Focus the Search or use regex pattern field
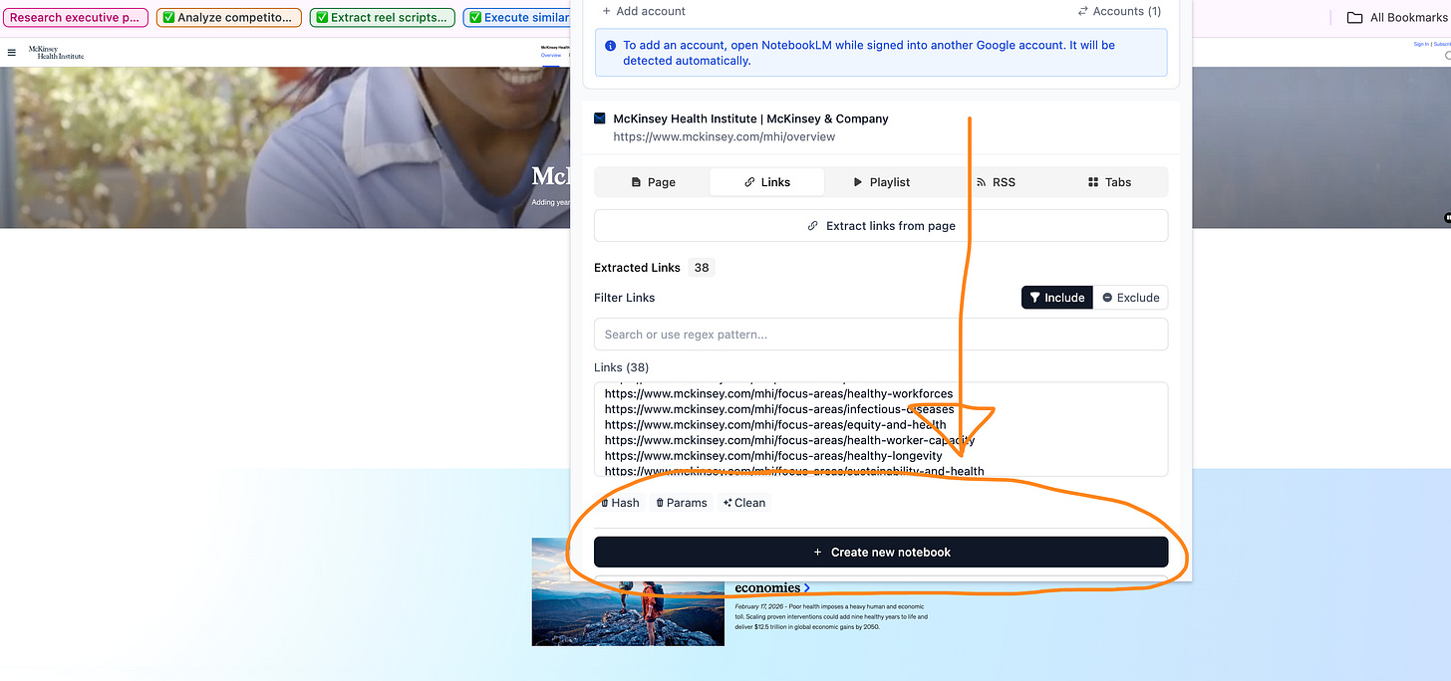Viewport: 1451px width, 681px height. (x=881, y=335)
